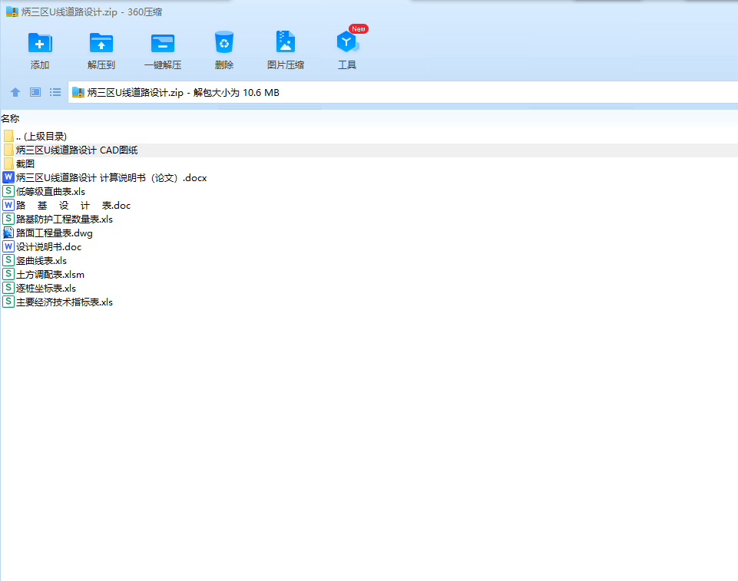
Task: Click the 添加 label under the add icon
Action: 40,65
